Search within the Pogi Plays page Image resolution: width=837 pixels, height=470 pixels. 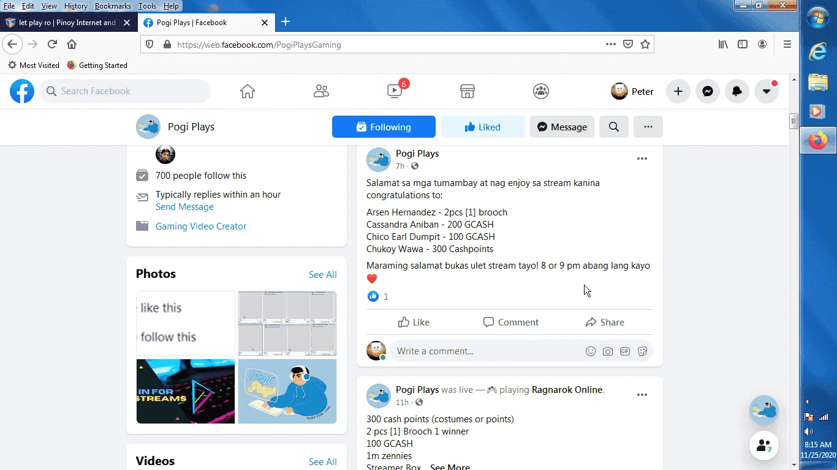tap(614, 127)
